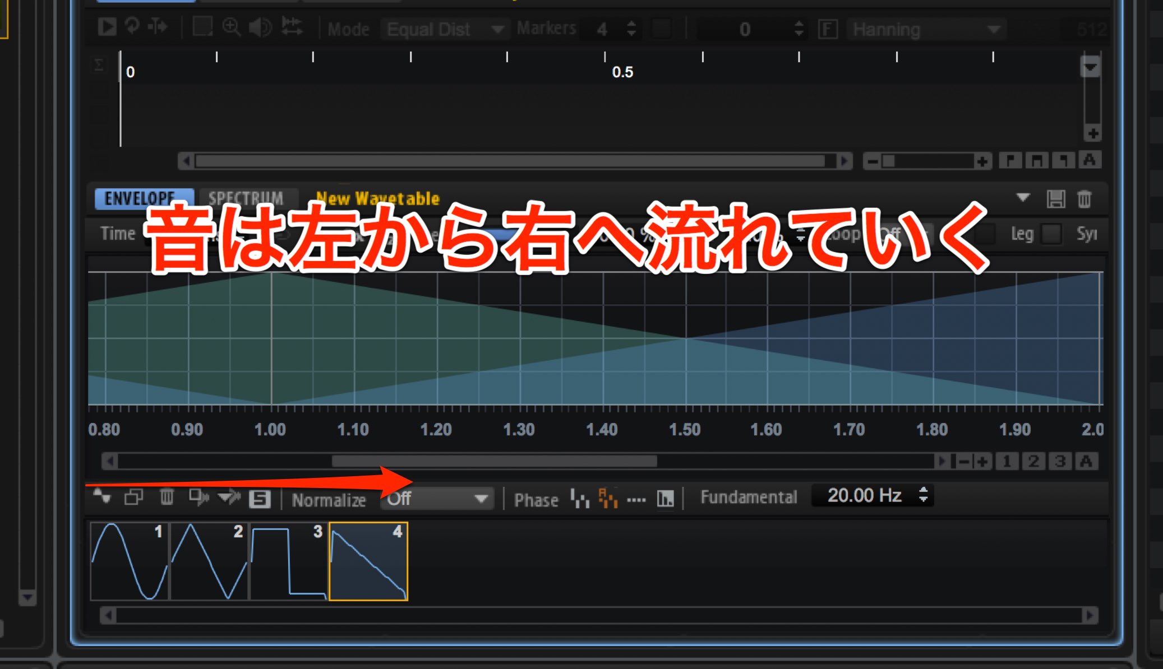The image size is (1163, 669).
Task: Select envelope zoom snapshot 1
Action: coord(1007,462)
